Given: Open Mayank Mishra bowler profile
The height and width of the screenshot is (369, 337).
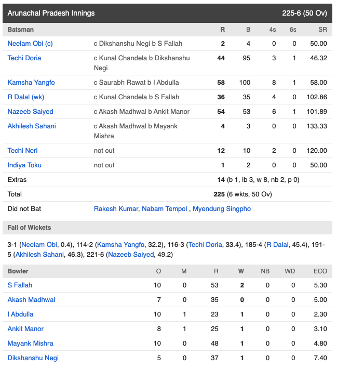Looking at the screenshot, I should tap(30, 344).
